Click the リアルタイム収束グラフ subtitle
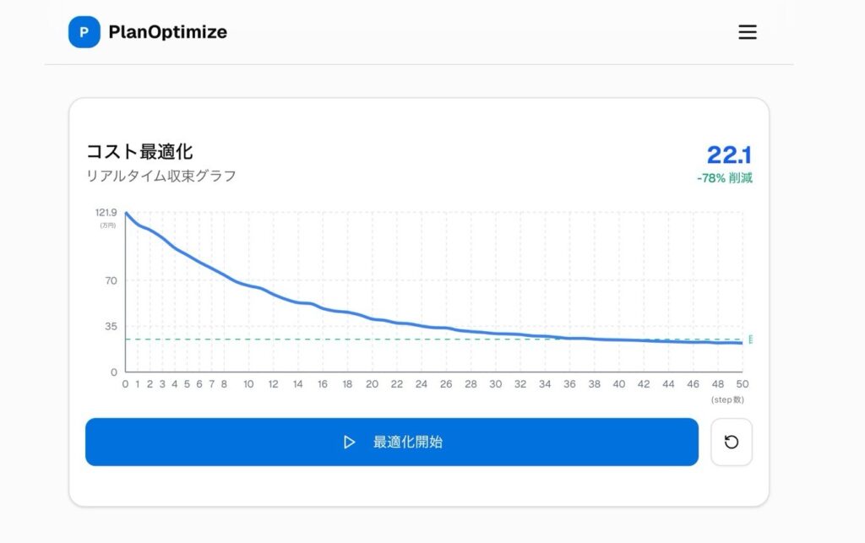This screenshot has width=865, height=543. pyautogui.click(x=161, y=176)
